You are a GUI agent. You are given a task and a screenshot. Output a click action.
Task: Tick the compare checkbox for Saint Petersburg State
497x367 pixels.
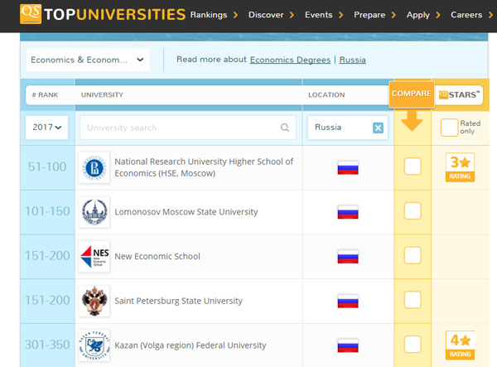[413, 300]
